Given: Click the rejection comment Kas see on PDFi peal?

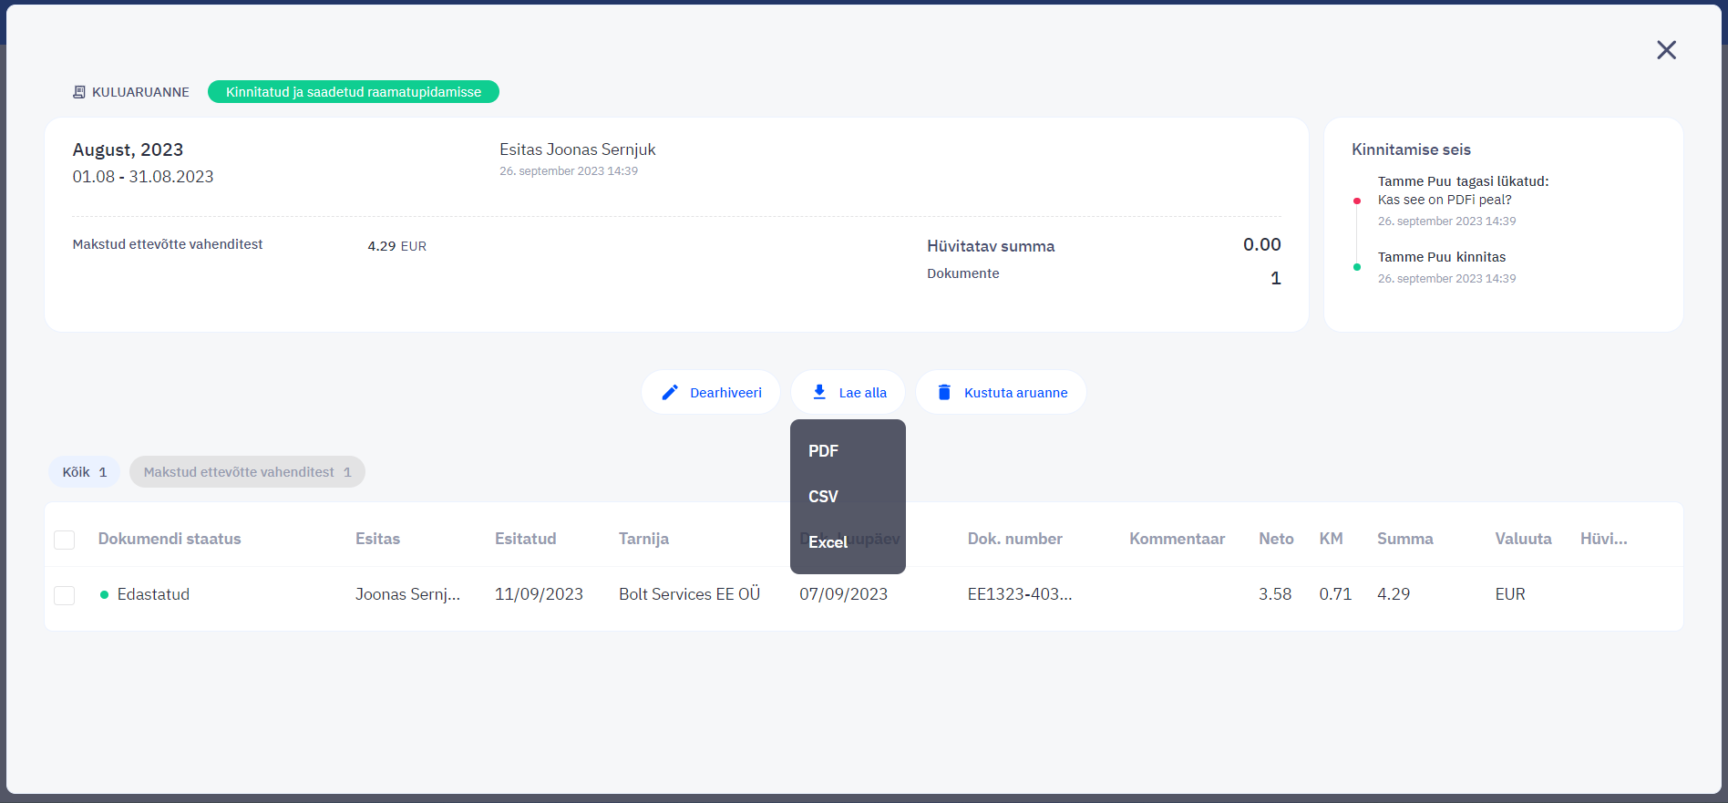Looking at the screenshot, I should [1445, 200].
